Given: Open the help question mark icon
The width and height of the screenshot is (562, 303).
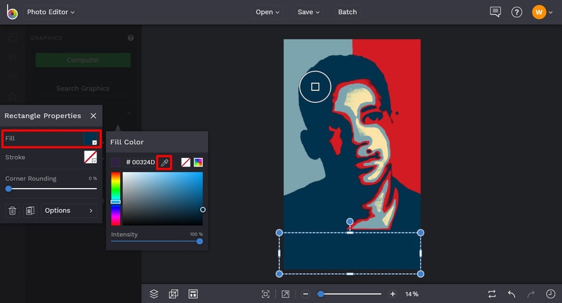Looking at the screenshot, I should point(517,12).
